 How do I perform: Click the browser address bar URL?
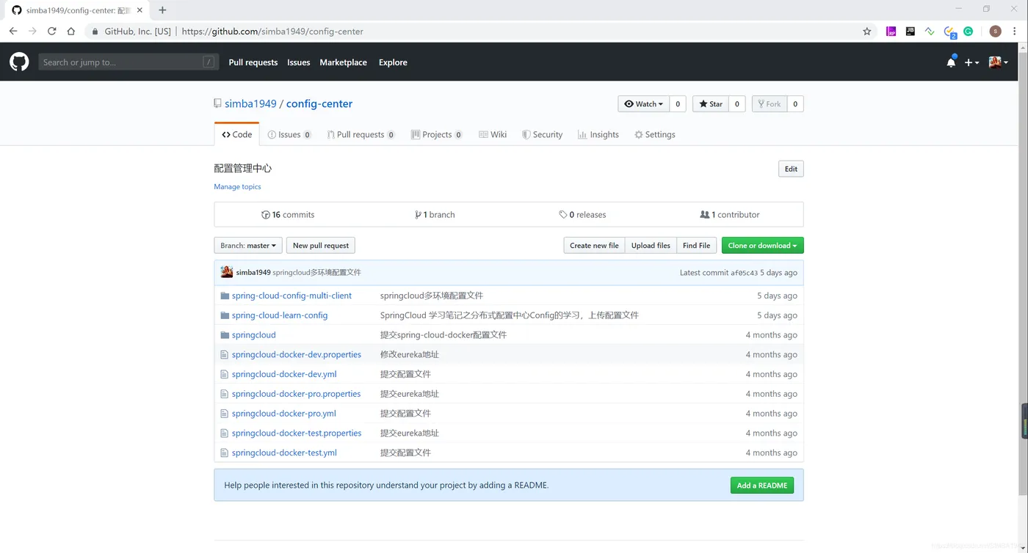point(272,32)
